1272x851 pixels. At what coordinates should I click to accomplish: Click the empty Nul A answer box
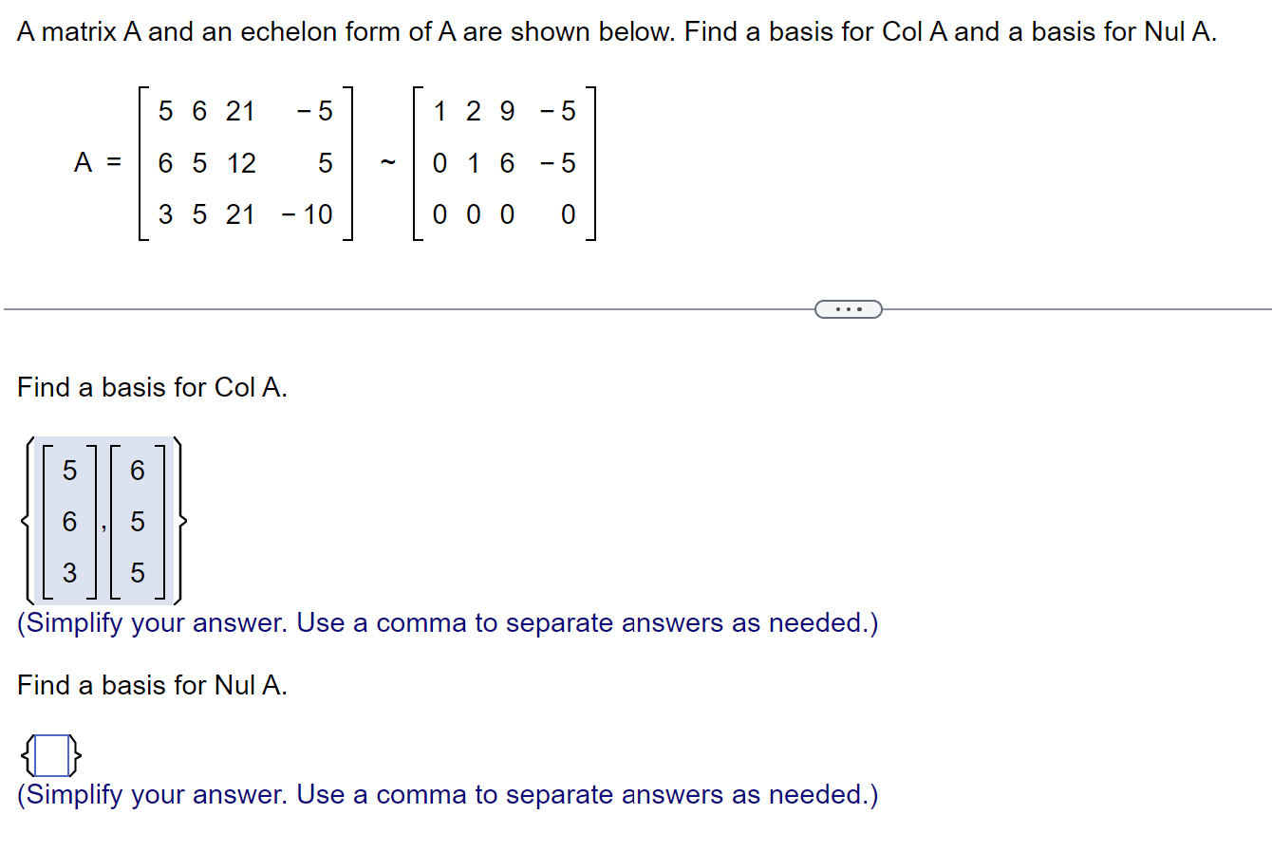click(x=52, y=756)
